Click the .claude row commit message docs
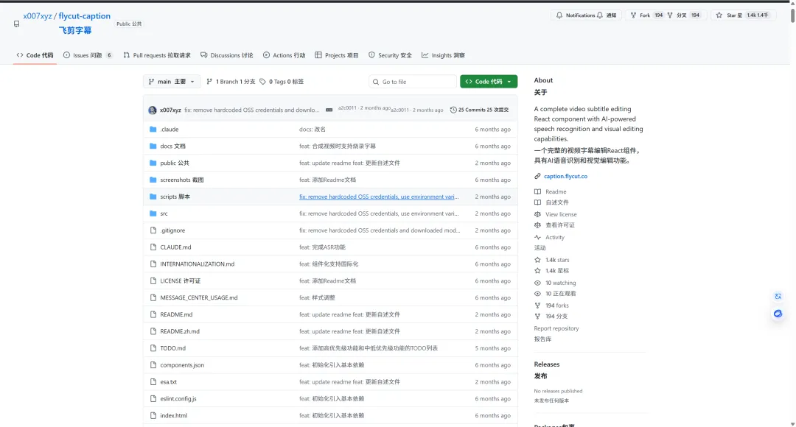This screenshot has width=796, height=427. [x=313, y=130]
